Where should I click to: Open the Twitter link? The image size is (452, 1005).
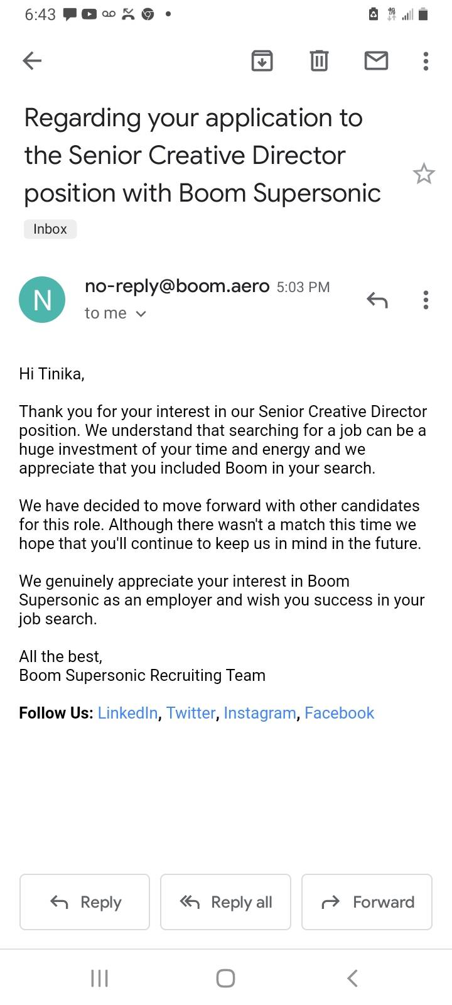(191, 713)
